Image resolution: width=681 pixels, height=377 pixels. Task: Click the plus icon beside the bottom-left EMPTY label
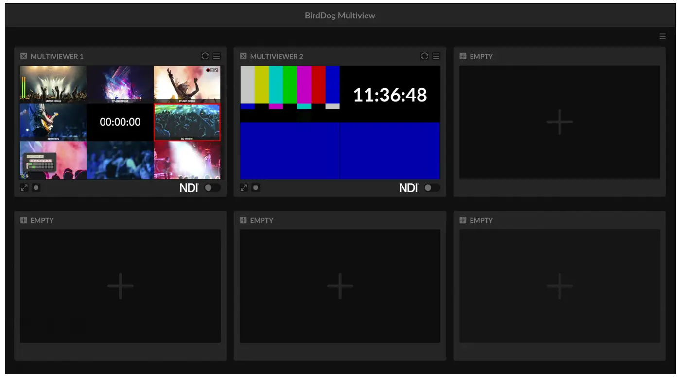coord(24,220)
